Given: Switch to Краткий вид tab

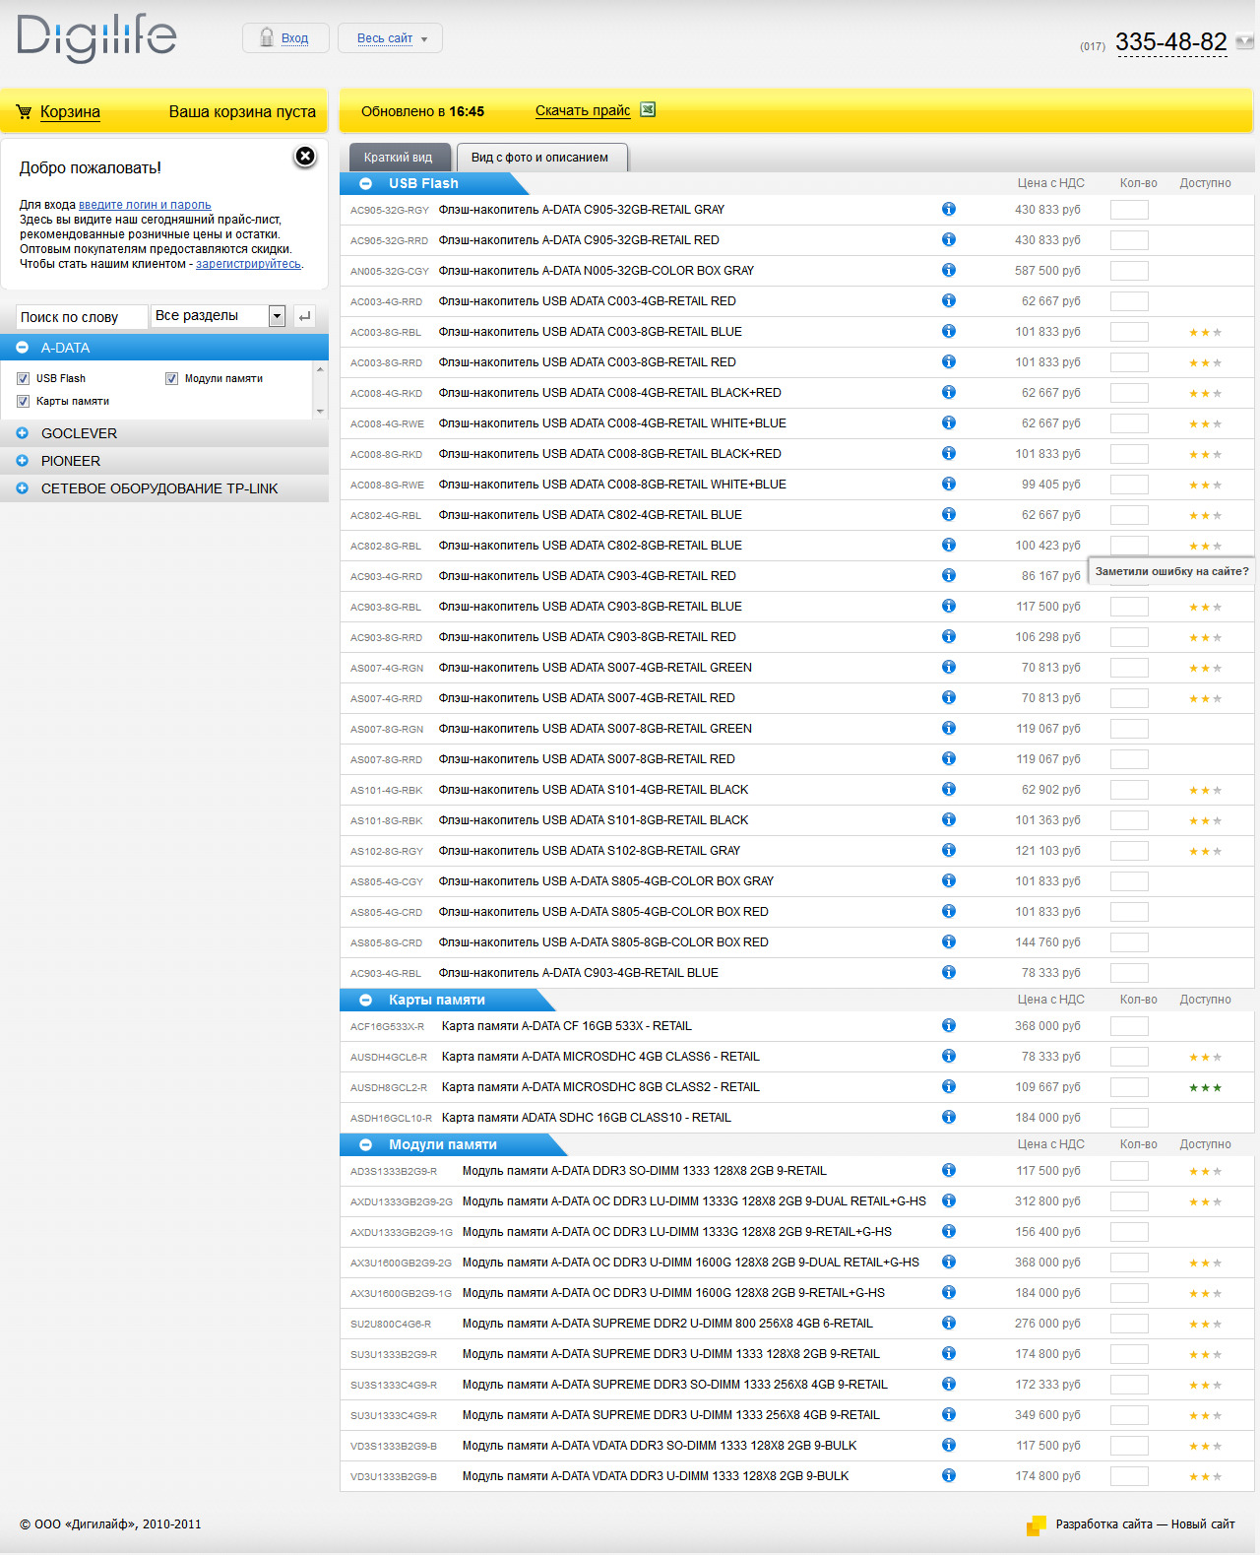Looking at the screenshot, I should [x=399, y=158].
